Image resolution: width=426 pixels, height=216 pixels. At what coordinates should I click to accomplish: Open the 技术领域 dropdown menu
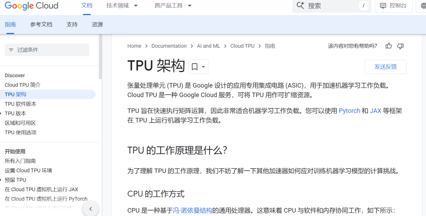tap(122, 6)
